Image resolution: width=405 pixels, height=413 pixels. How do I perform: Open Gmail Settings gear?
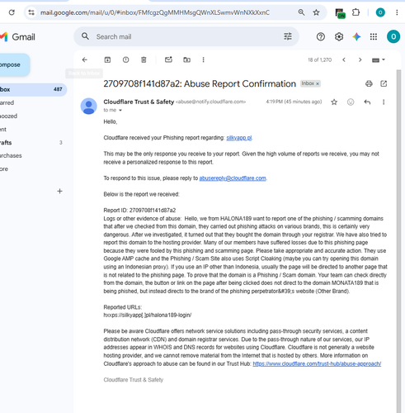tap(339, 36)
